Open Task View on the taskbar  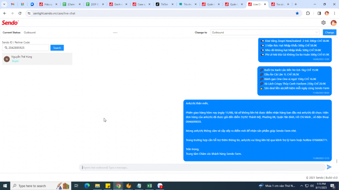pos(76,186)
